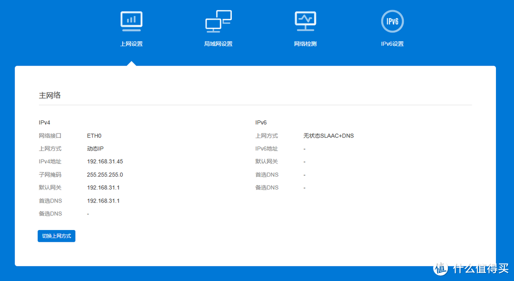Viewport: 514px width, 281px height.
Task: Click the IPv4 column heading
Action: [x=45, y=123]
